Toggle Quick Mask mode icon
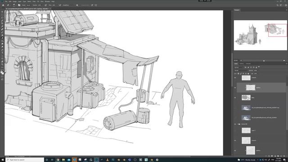 [2, 76]
